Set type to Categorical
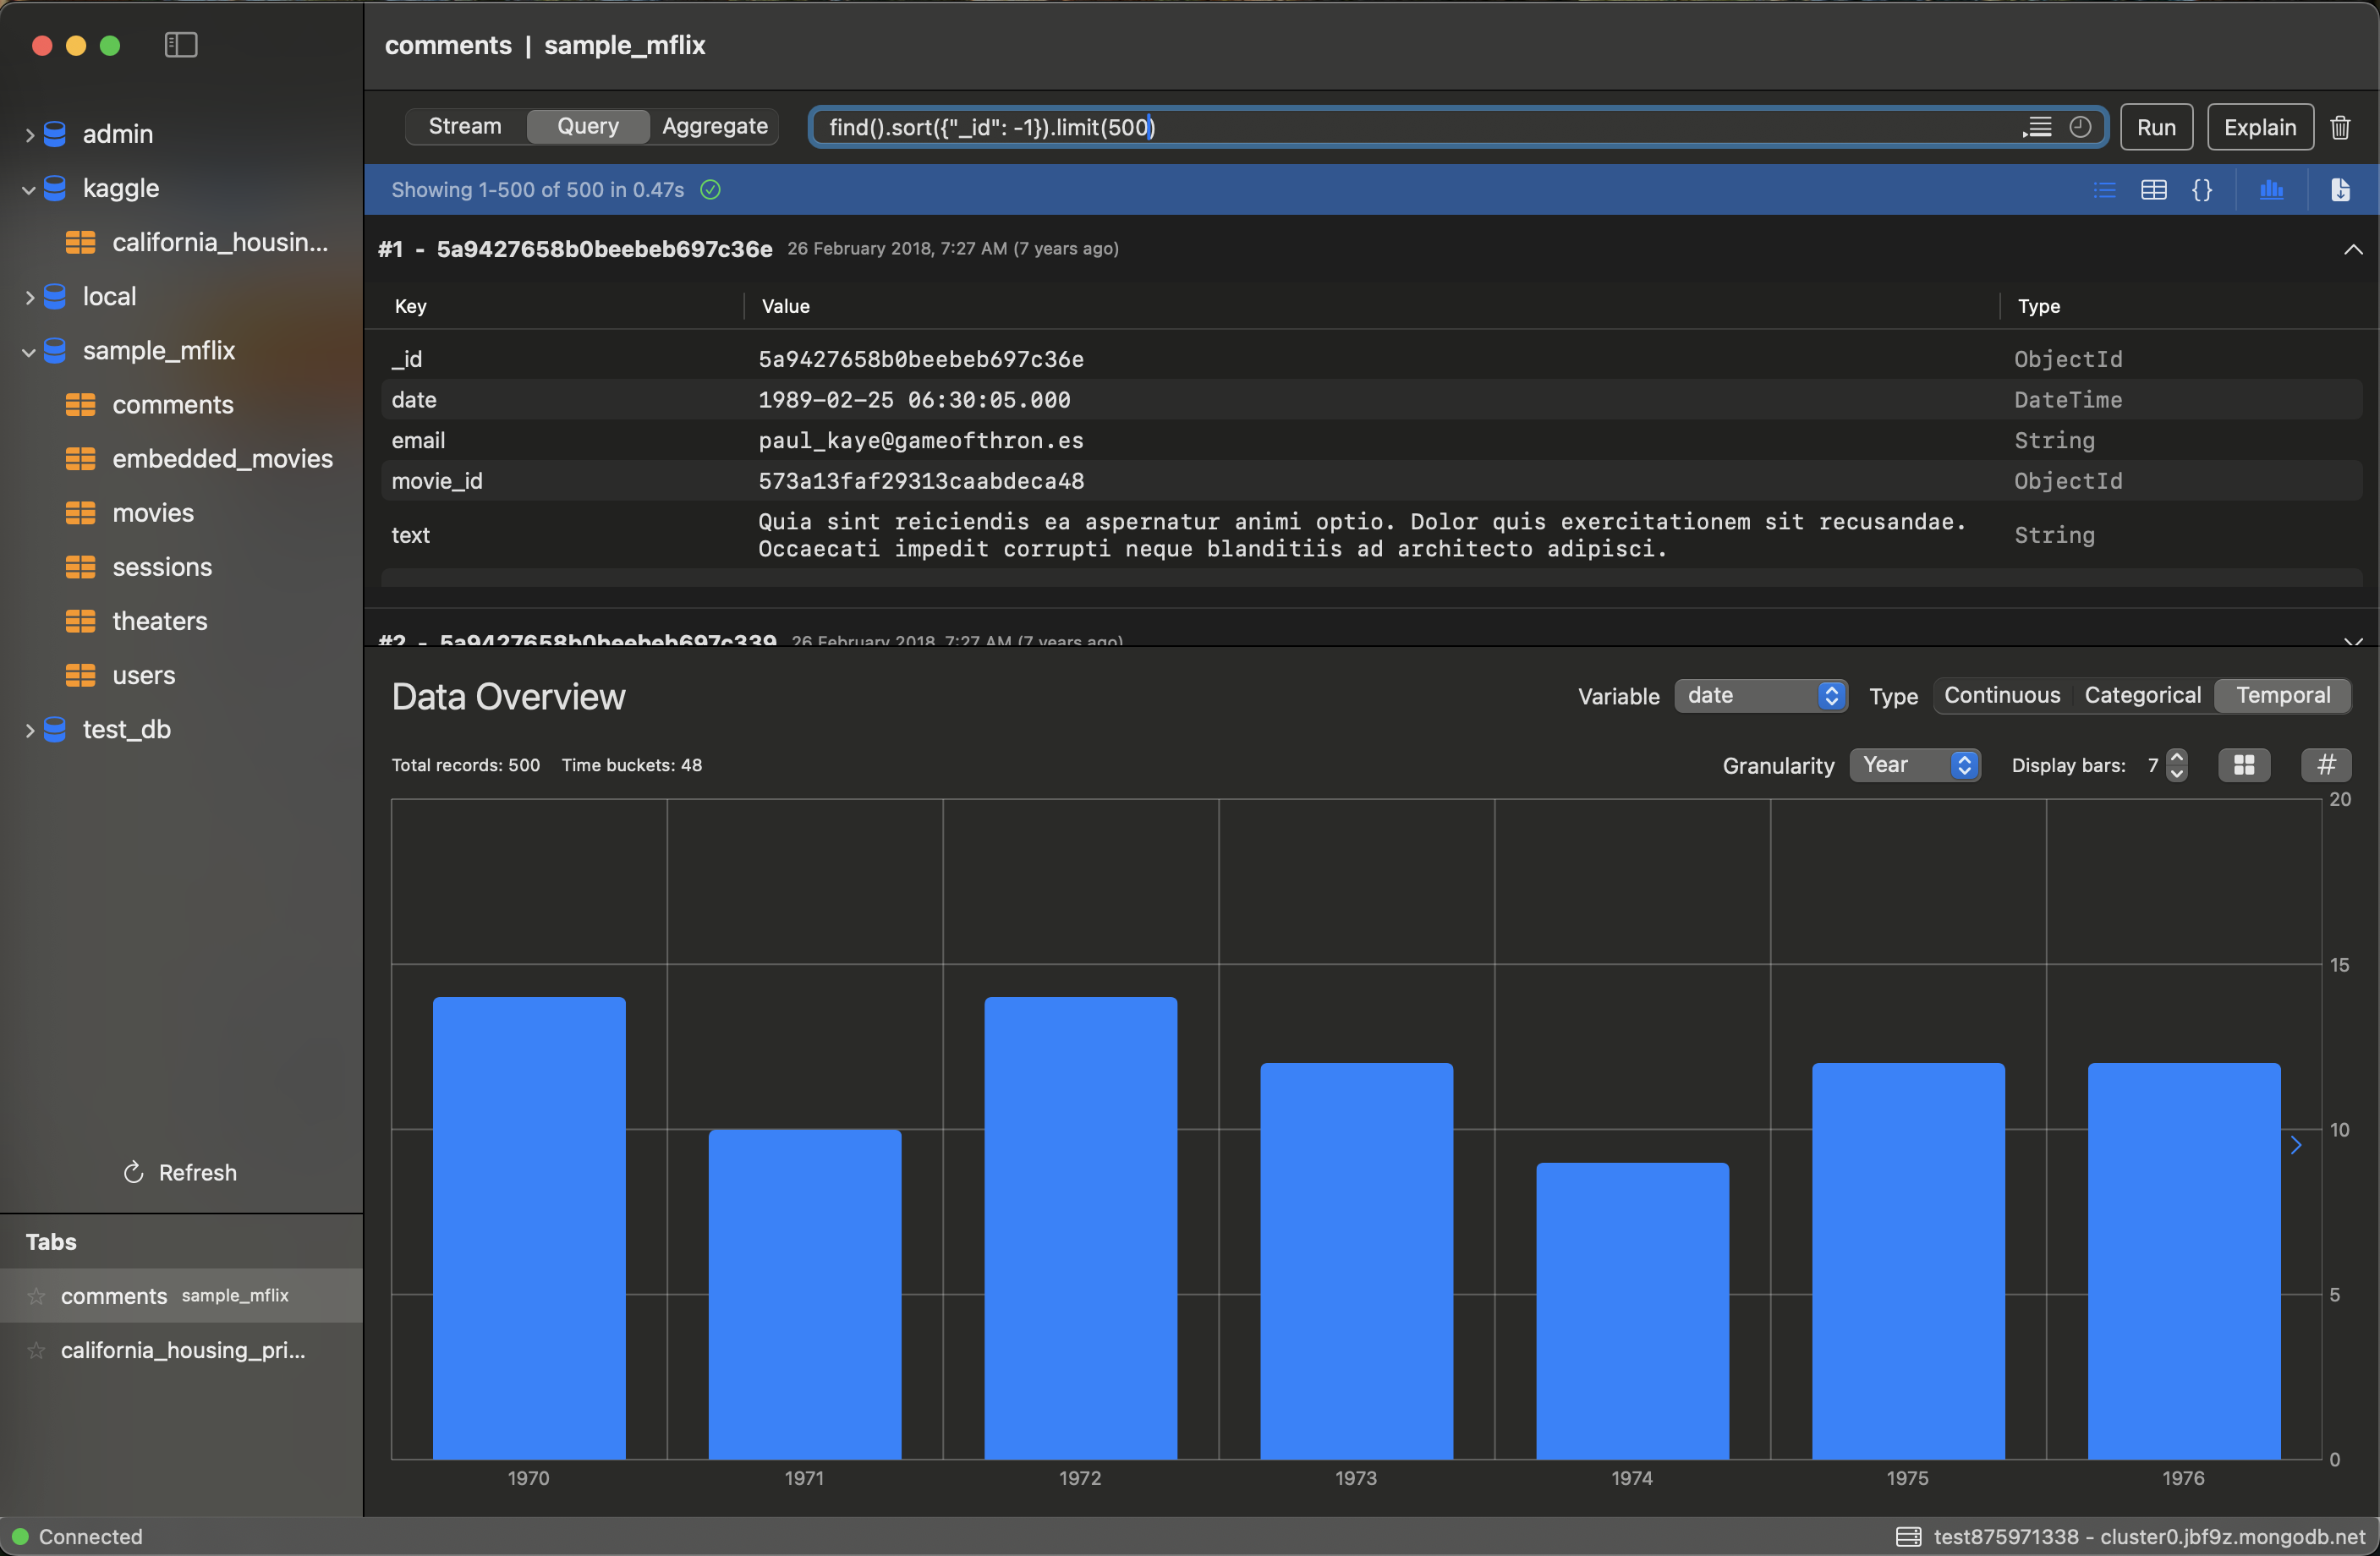 2142,696
